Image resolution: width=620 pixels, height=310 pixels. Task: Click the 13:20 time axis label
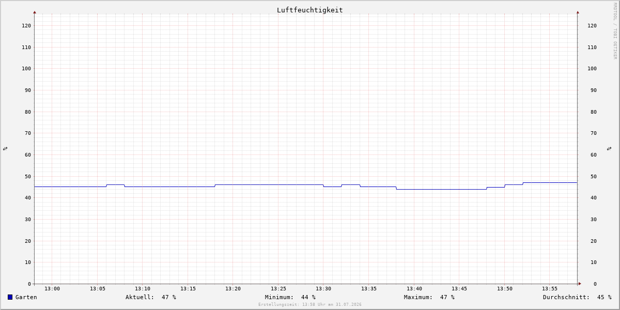[x=233, y=289]
